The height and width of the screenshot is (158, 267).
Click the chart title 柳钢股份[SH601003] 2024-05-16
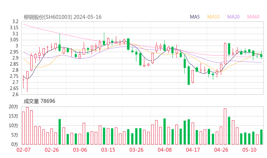click(62, 17)
